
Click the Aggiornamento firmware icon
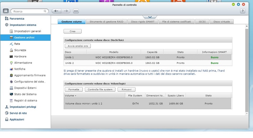click(x=11, y=75)
